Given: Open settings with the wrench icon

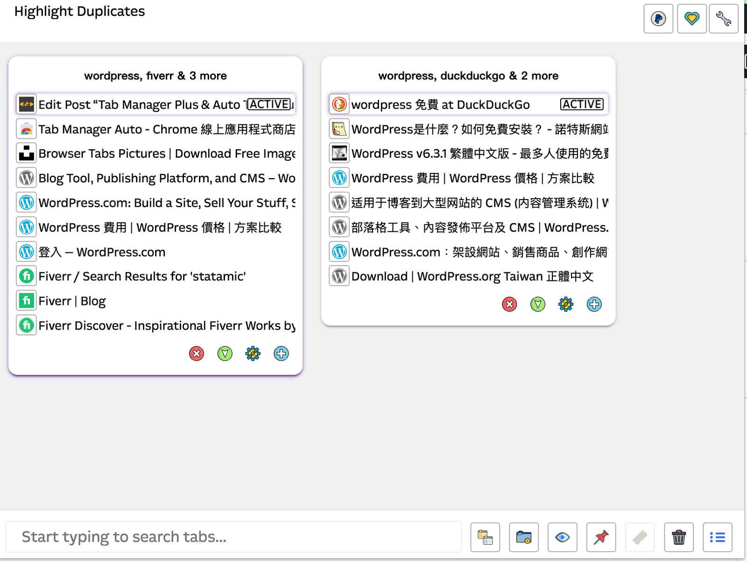Looking at the screenshot, I should (x=723, y=19).
